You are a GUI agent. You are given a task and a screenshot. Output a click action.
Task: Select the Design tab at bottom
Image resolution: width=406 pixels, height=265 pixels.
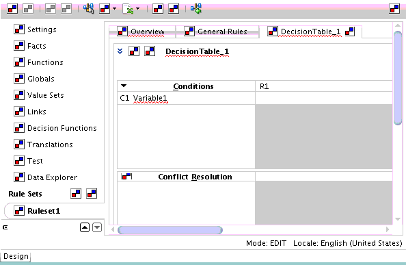pos(16,256)
